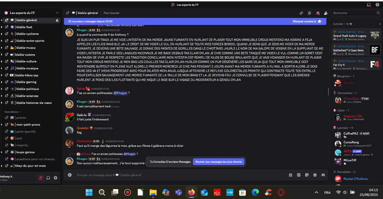Open Windows Start menu
Screen dimensions: 383x199
(89, 192)
